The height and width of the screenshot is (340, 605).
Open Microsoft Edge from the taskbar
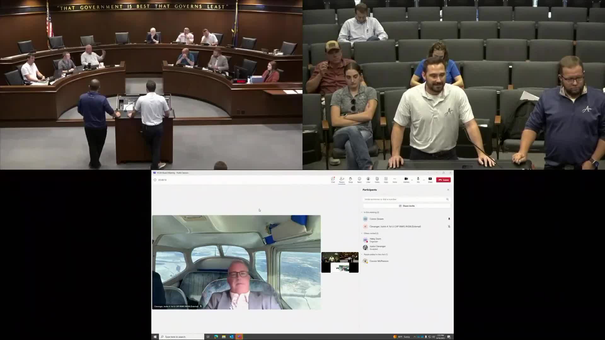[x=216, y=337]
